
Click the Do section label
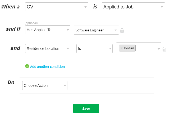11,82
